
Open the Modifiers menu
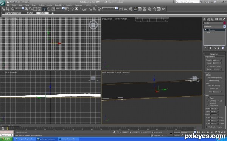click(x=41, y=5)
